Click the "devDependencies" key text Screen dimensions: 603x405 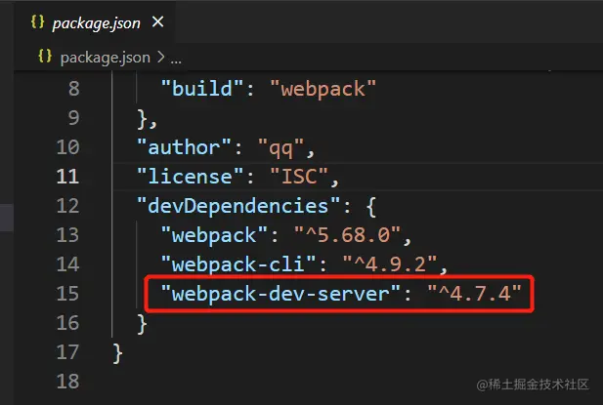(238, 206)
